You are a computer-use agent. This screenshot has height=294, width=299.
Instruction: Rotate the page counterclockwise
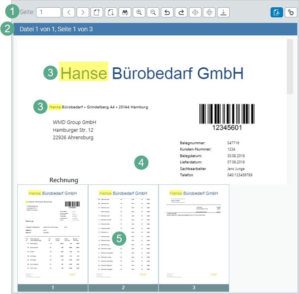(167, 12)
